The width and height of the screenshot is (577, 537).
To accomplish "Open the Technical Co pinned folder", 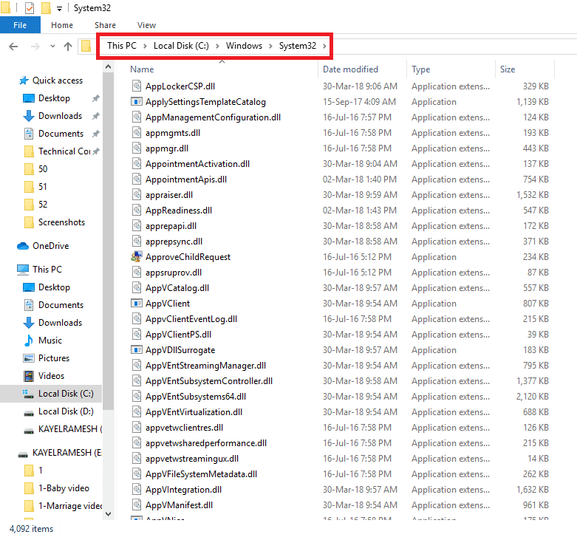I will tap(64, 151).
